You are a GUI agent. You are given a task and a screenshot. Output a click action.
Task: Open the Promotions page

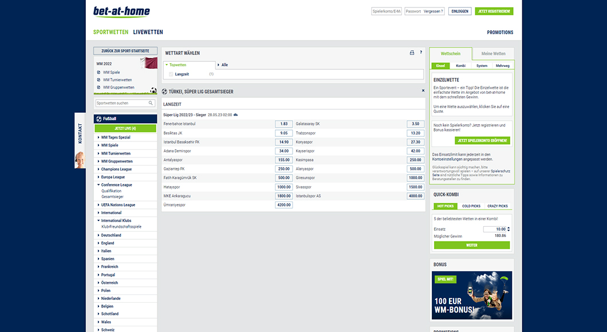[x=500, y=33]
